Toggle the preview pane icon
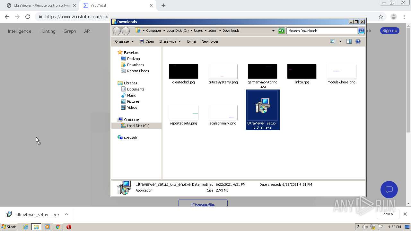 tap(349, 41)
